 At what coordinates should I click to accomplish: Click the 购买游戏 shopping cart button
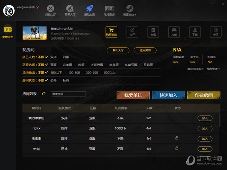[111, 32]
